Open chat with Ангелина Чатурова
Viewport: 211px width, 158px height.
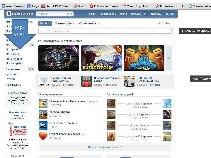[195, 31]
